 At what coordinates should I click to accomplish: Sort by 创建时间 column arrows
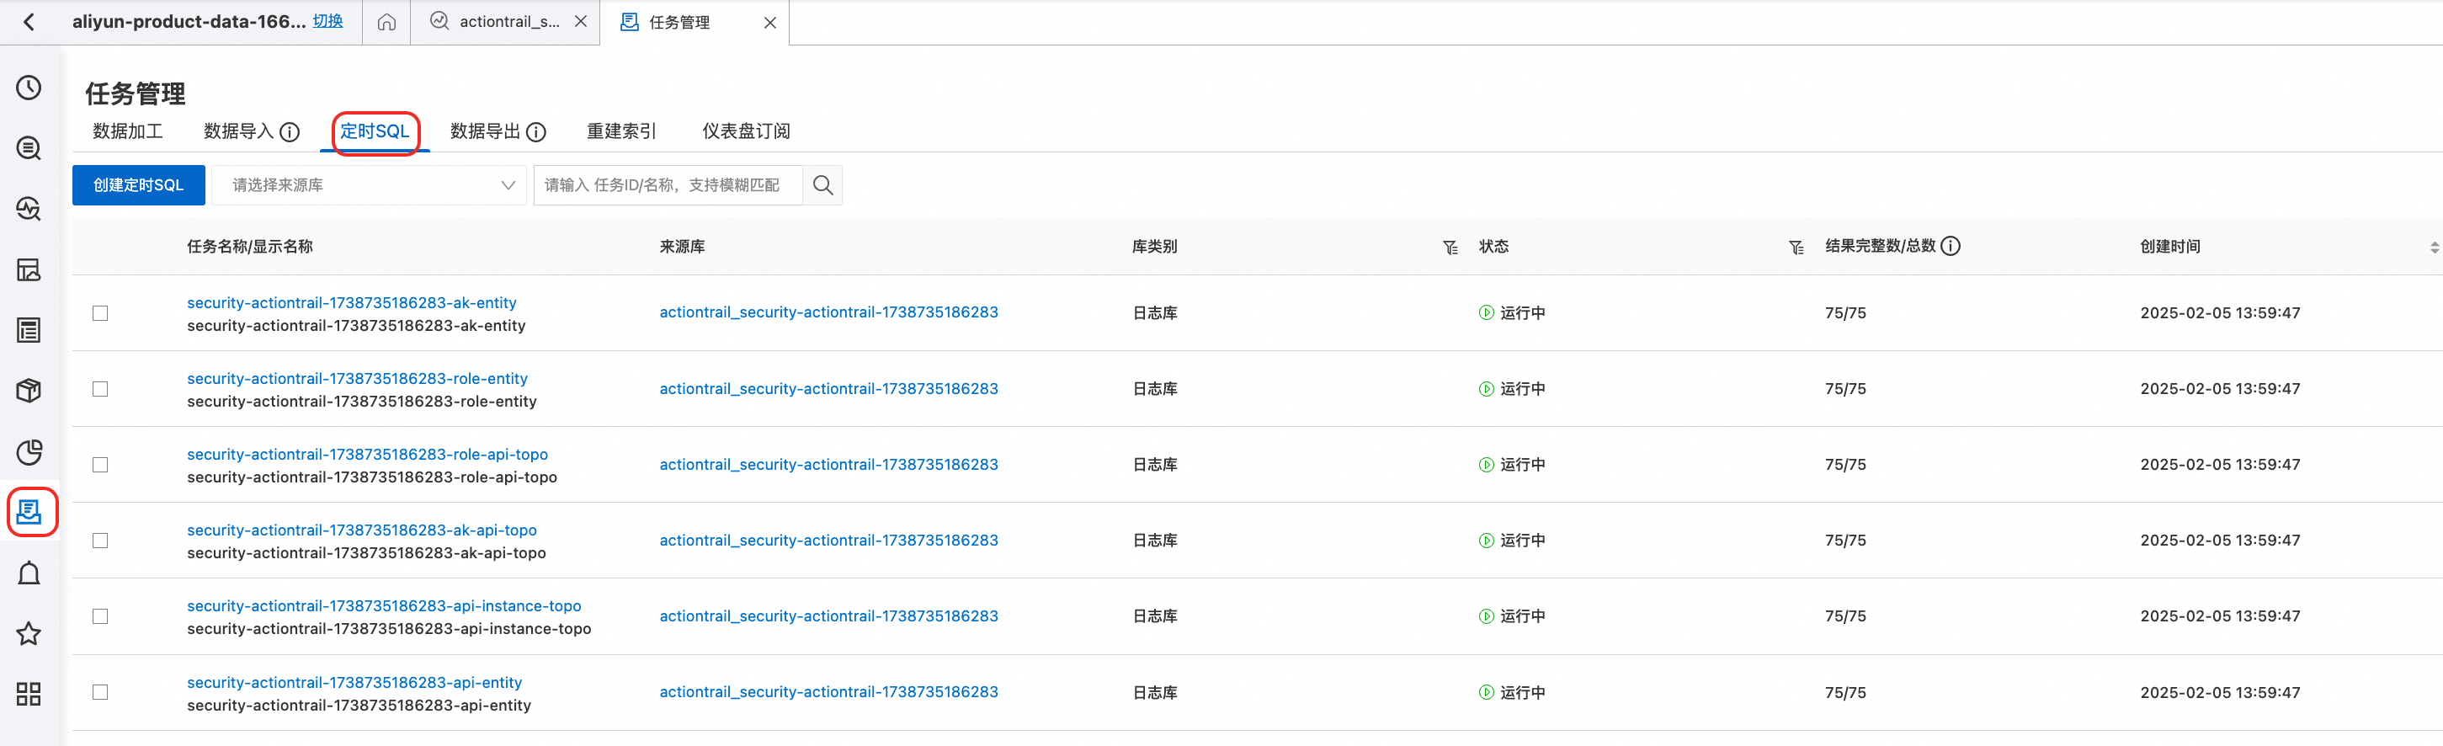[x=2434, y=248]
